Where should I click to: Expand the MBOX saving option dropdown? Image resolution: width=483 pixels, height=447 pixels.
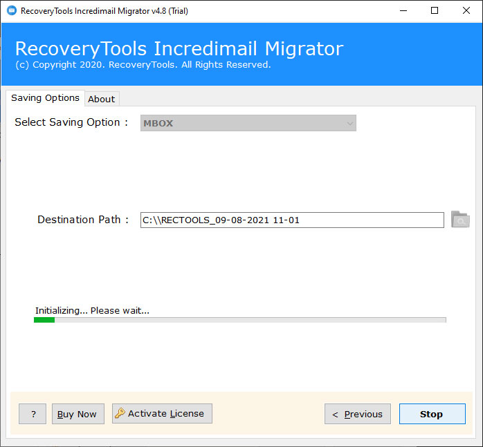[248, 123]
